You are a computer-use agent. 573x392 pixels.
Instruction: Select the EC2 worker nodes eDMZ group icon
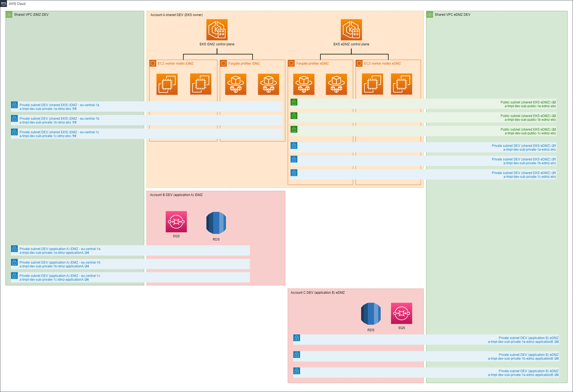pos(359,63)
